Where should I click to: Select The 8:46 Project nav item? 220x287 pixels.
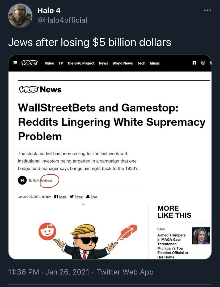tap(81, 63)
